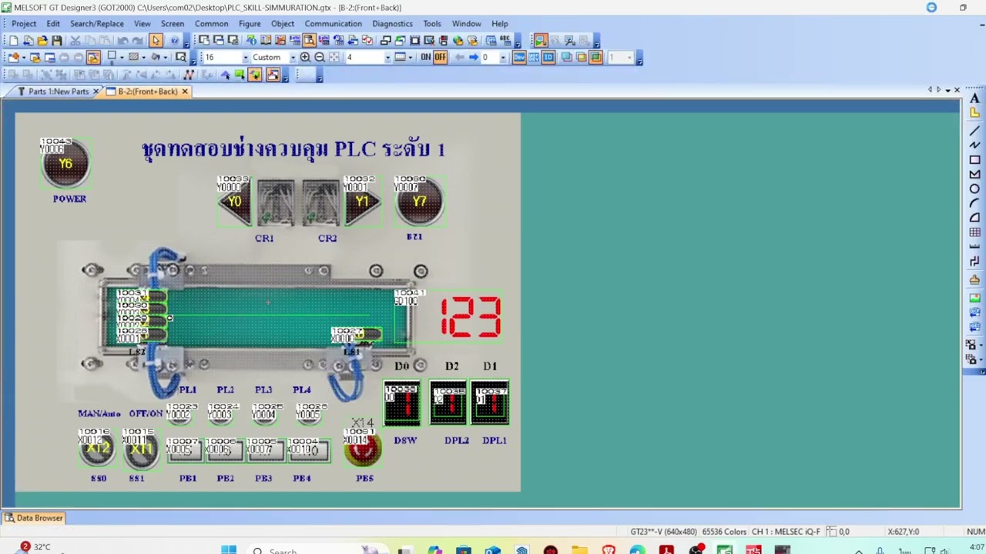Open the grid spacing 16 dropdown
986x554 pixels.
tap(246, 58)
